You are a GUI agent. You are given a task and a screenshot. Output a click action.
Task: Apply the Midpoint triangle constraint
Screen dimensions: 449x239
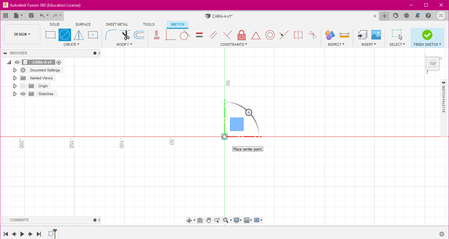[x=256, y=35]
